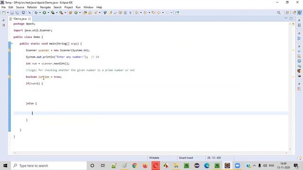
Task: Close the Demo.java editor tab
Action: click(29, 19)
